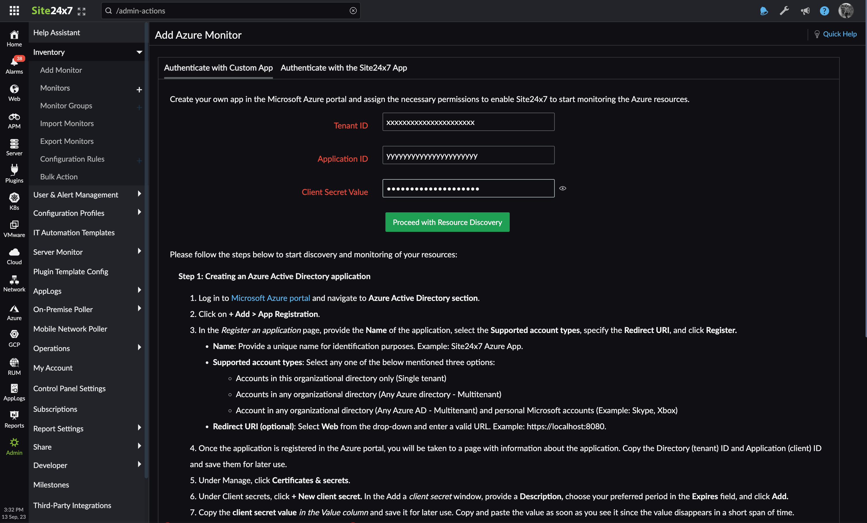Open the Azure module icon

[x=14, y=312]
